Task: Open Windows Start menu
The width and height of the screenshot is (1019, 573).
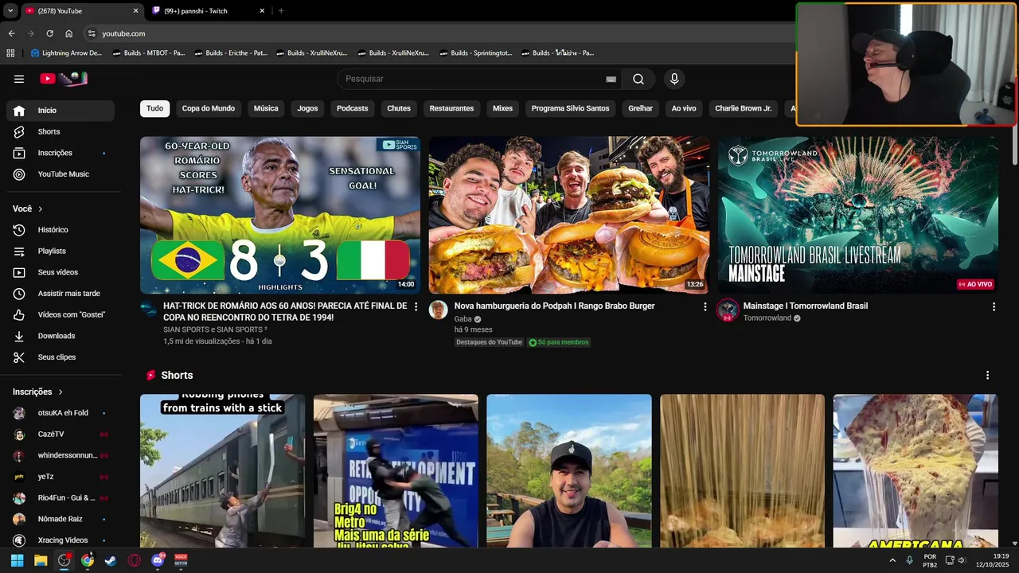Action: pyautogui.click(x=17, y=560)
